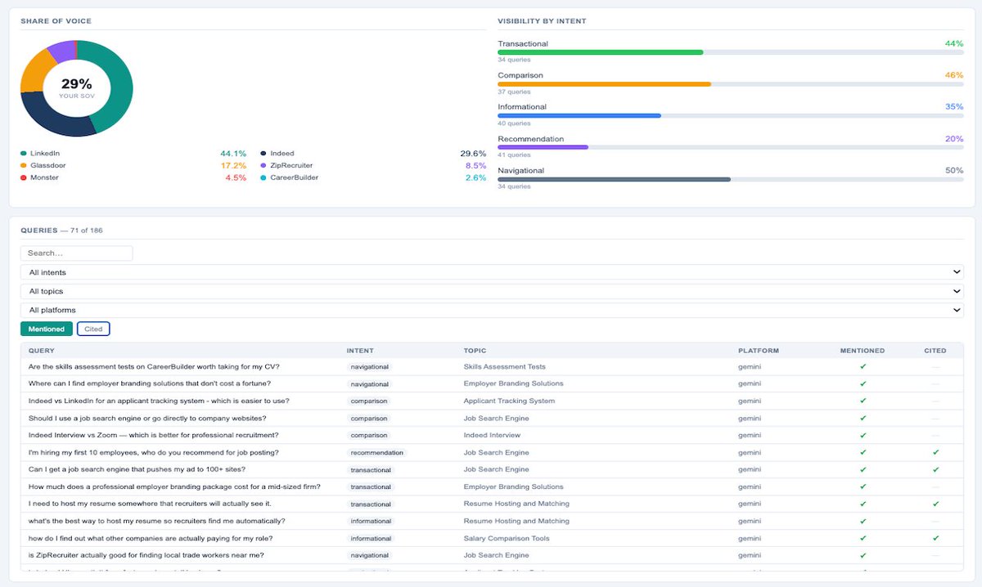Click the navigational tag in CareerBuilder query row
Viewport: 982px width, 587px height.
[370, 367]
